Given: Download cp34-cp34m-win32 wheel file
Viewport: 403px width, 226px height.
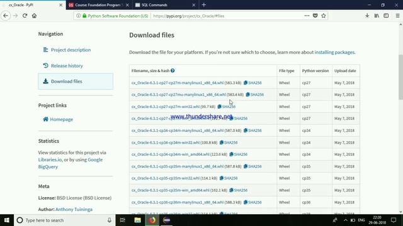Looking at the screenshot, I should 165,143.
